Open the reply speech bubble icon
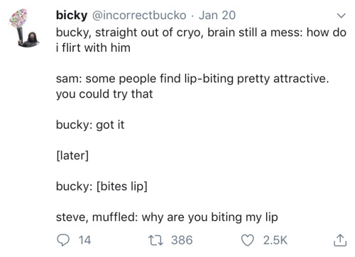The width and height of the screenshot is (355, 257). 63,240
